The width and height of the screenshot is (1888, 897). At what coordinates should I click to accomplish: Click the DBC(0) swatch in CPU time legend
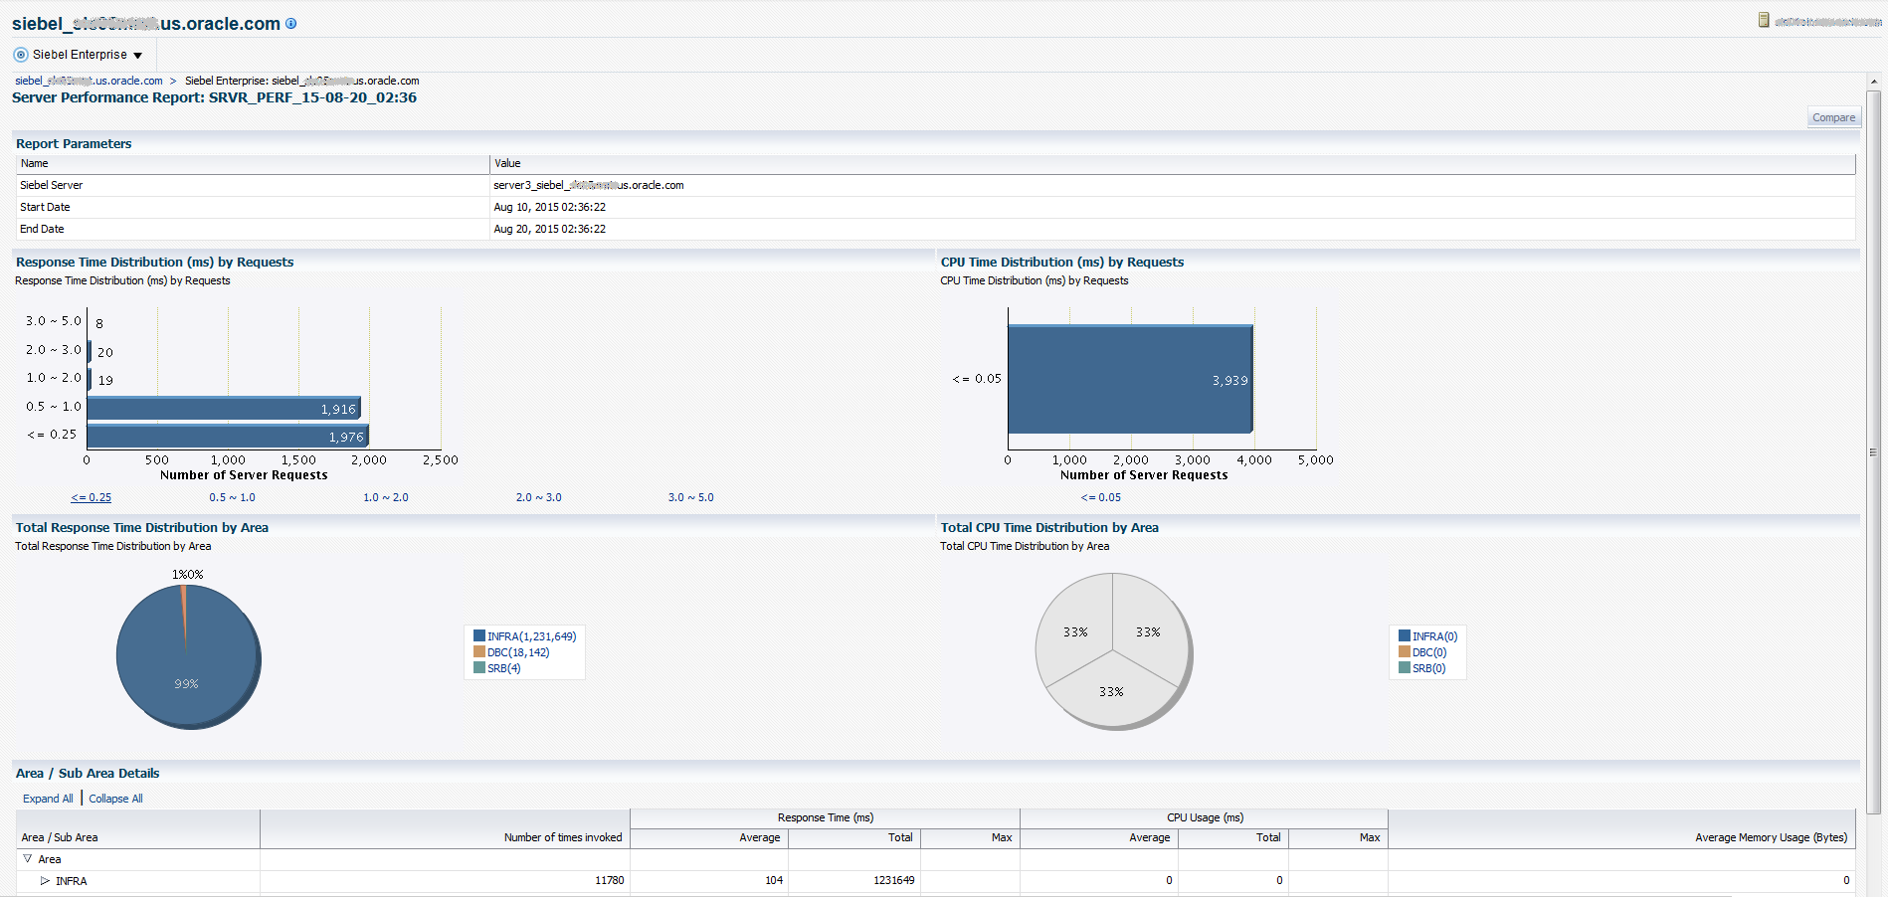tap(1404, 651)
